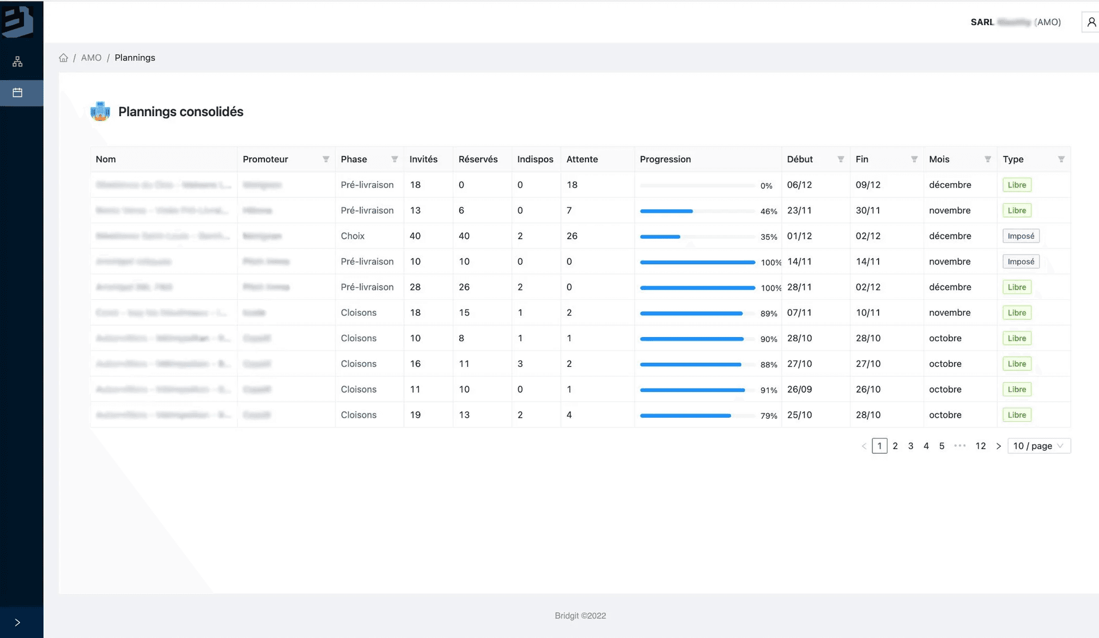Click the ellipsis pagination indicator
Screen dimensions: 1099x638
959,446
